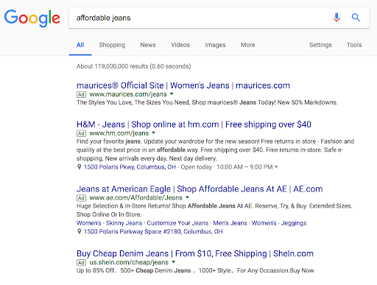377x285 pixels.
Task: Click the American Eagle location pin icon
Action: click(x=79, y=231)
